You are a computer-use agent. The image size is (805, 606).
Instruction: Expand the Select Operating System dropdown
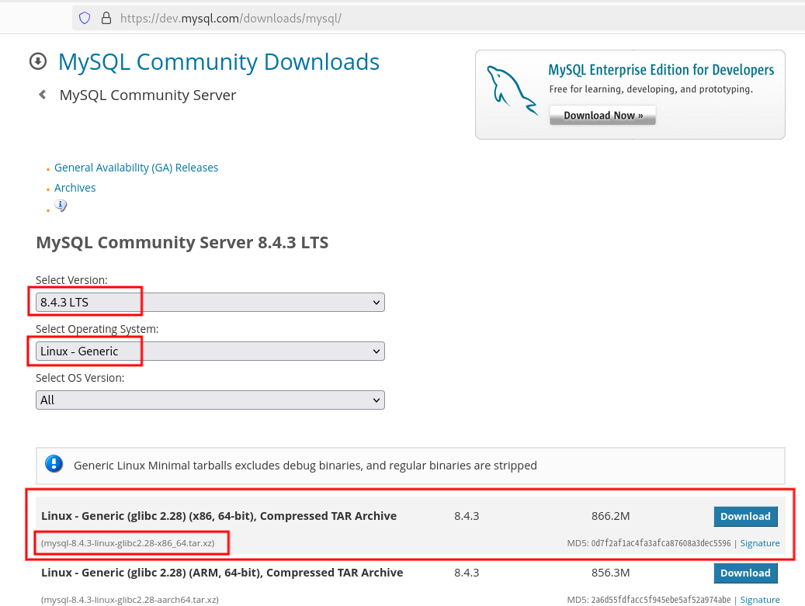[210, 351]
